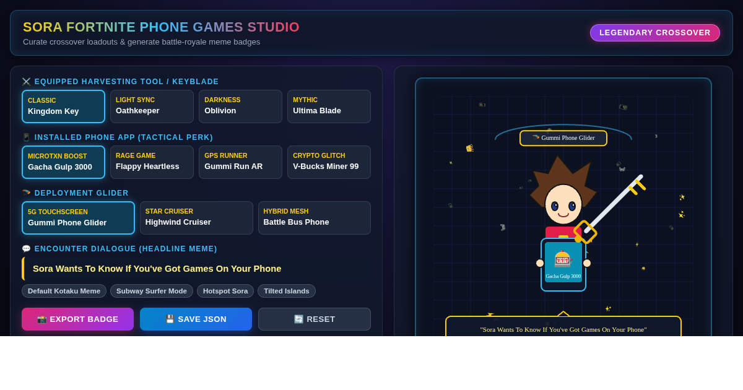This screenshot has width=743, height=390.
Task: Click the Gacha Gulp 3000 label on phone
Action: [563, 276]
